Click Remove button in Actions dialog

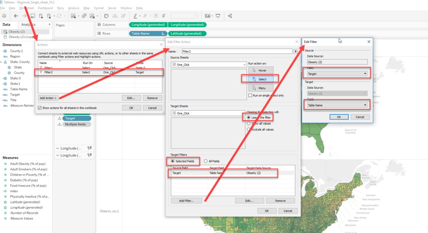point(152,98)
